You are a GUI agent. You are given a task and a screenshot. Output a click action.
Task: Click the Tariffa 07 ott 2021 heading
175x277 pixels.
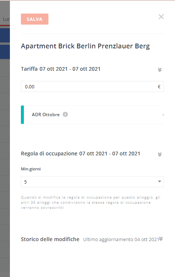click(61, 69)
